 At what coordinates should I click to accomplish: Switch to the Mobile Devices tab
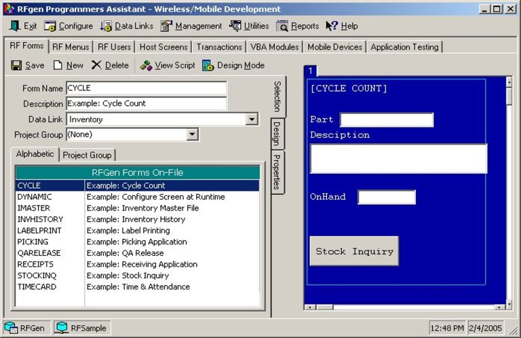point(335,47)
